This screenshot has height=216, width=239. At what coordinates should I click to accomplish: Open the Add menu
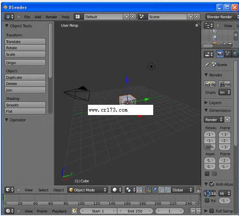point(38,17)
